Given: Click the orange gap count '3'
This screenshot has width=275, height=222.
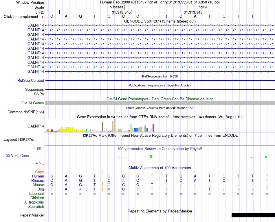Looking at the screenshot, I should click(x=102, y=172).
